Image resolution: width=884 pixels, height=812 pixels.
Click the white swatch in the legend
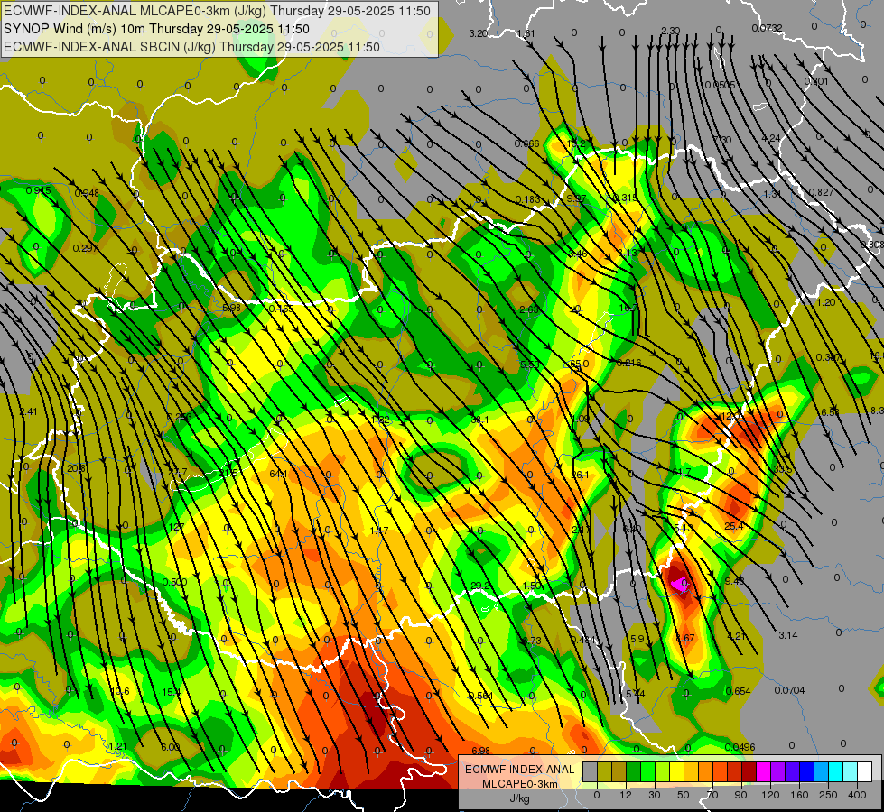864,771
